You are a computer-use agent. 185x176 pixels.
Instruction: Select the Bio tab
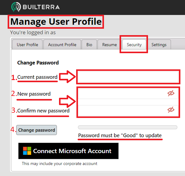89,45
